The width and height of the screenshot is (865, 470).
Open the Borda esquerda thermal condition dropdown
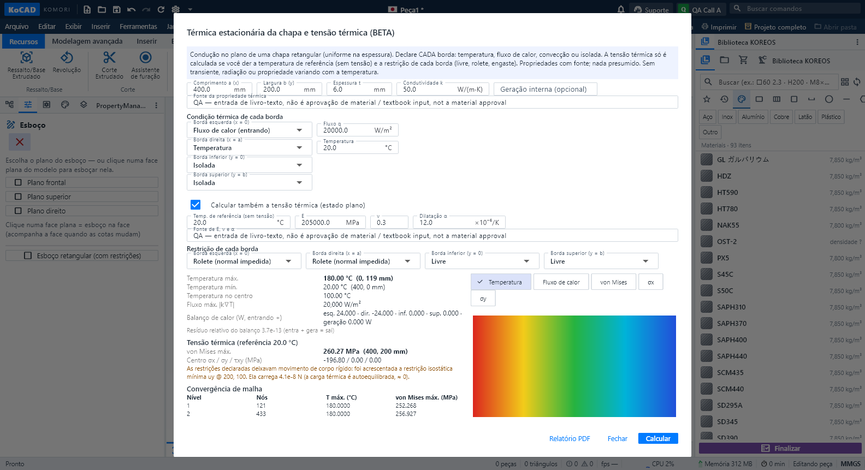tap(250, 130)
